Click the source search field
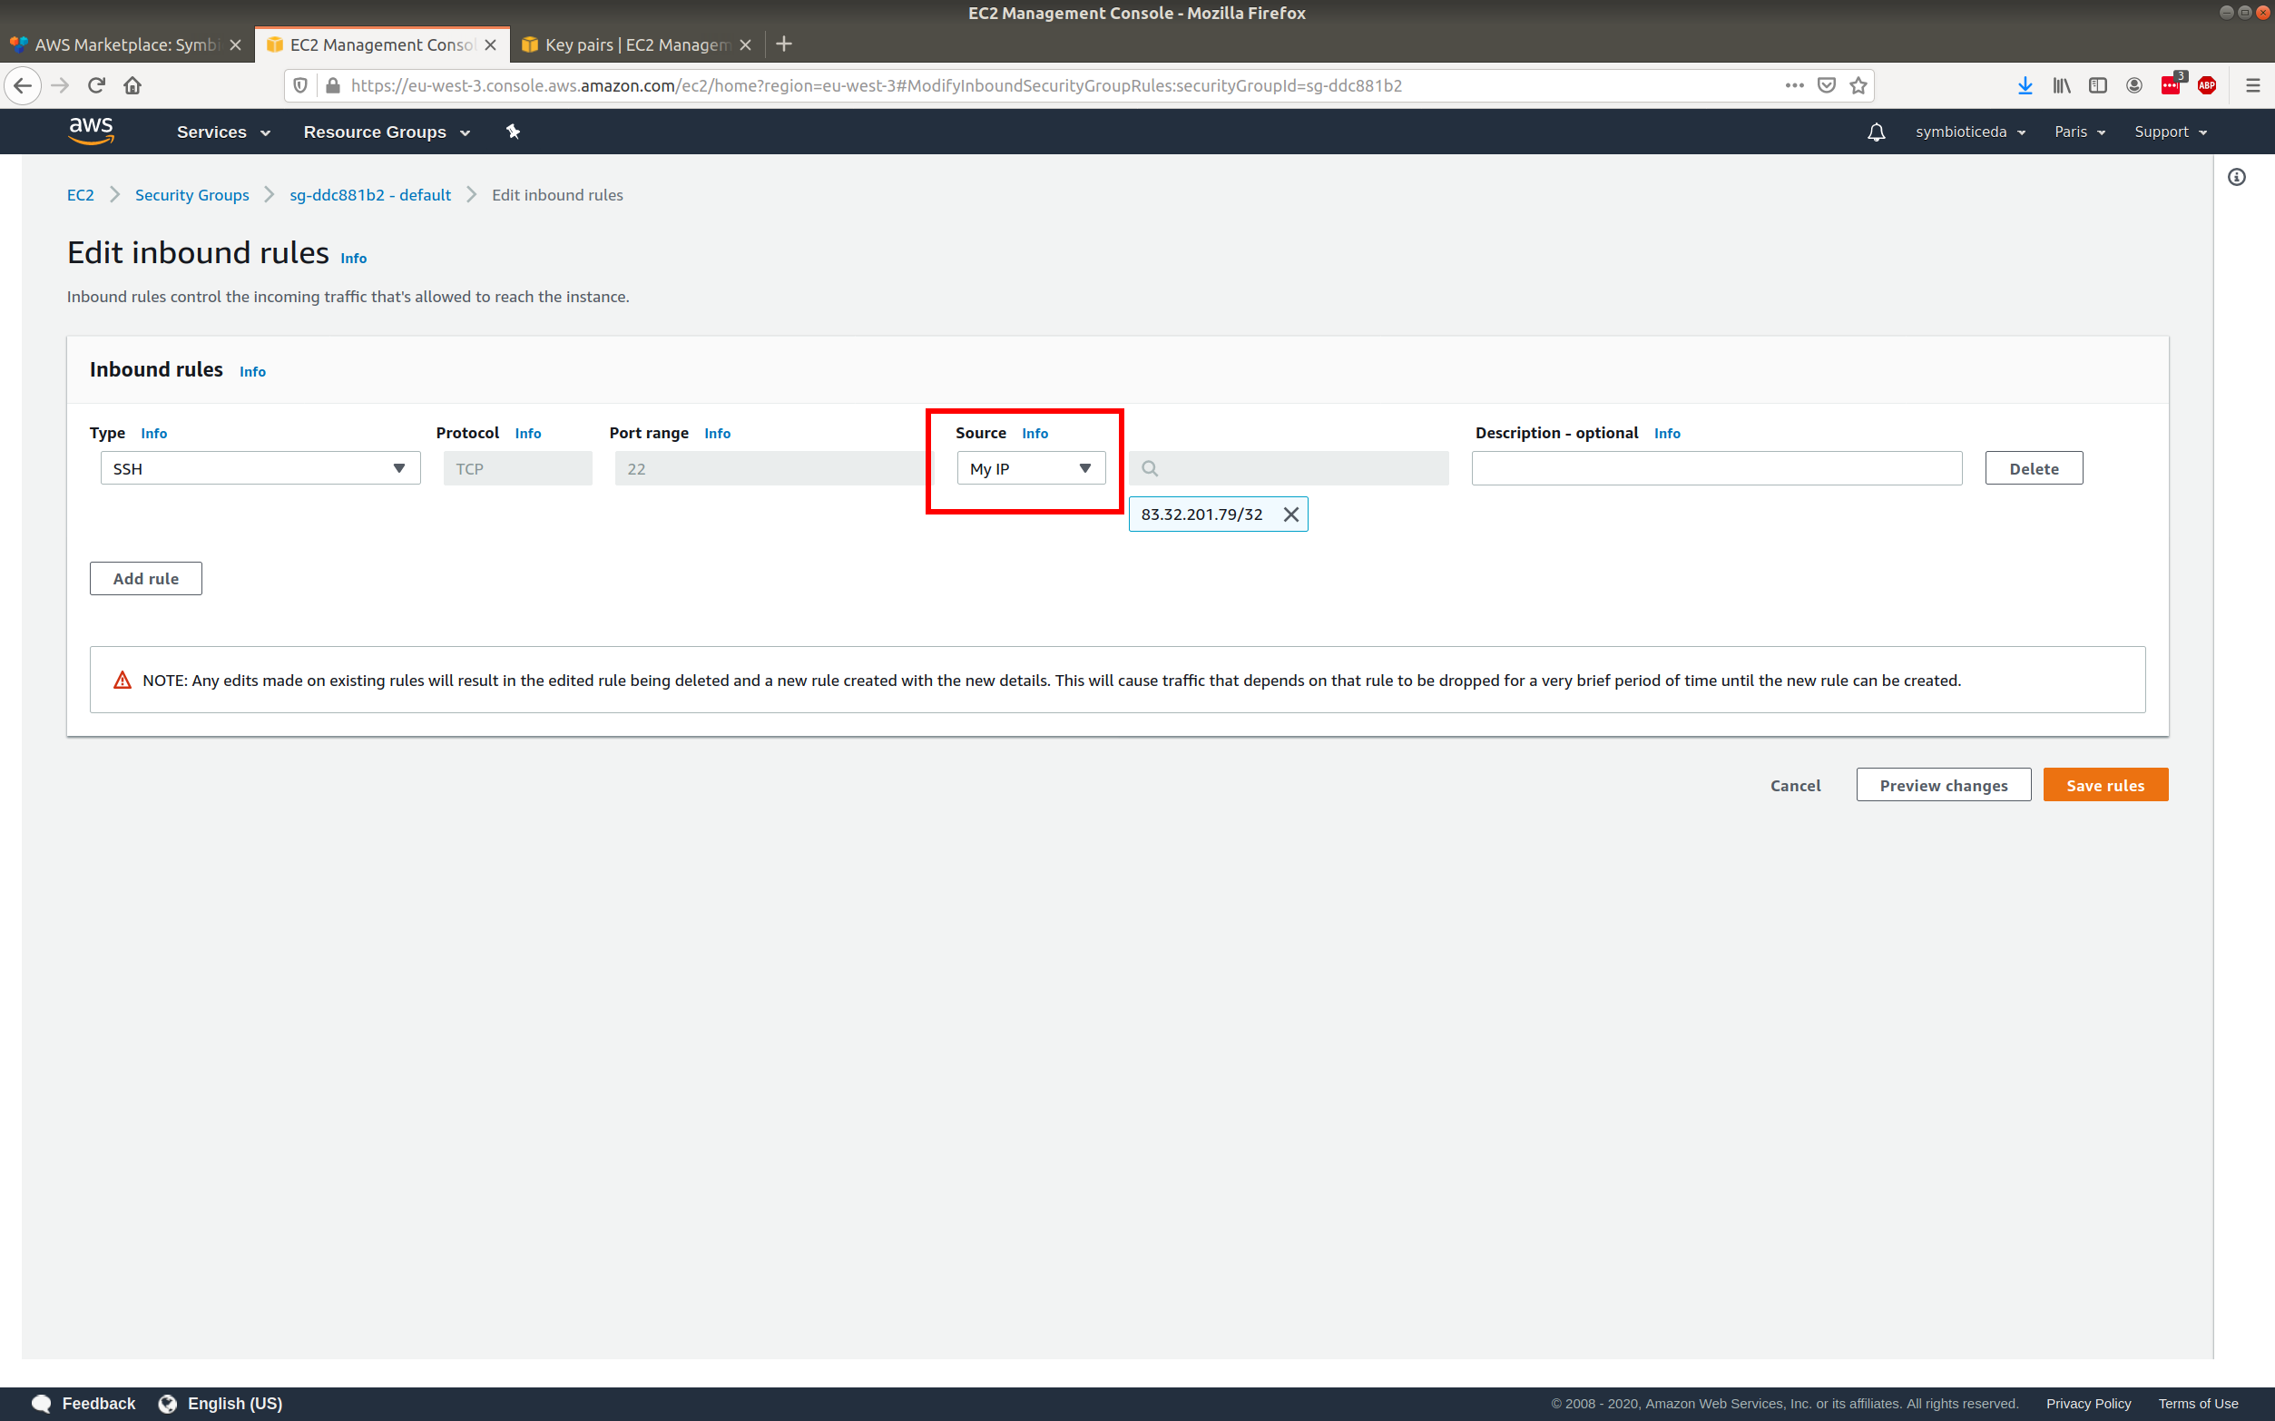2275x1421 pixels. pos(1289,468)
